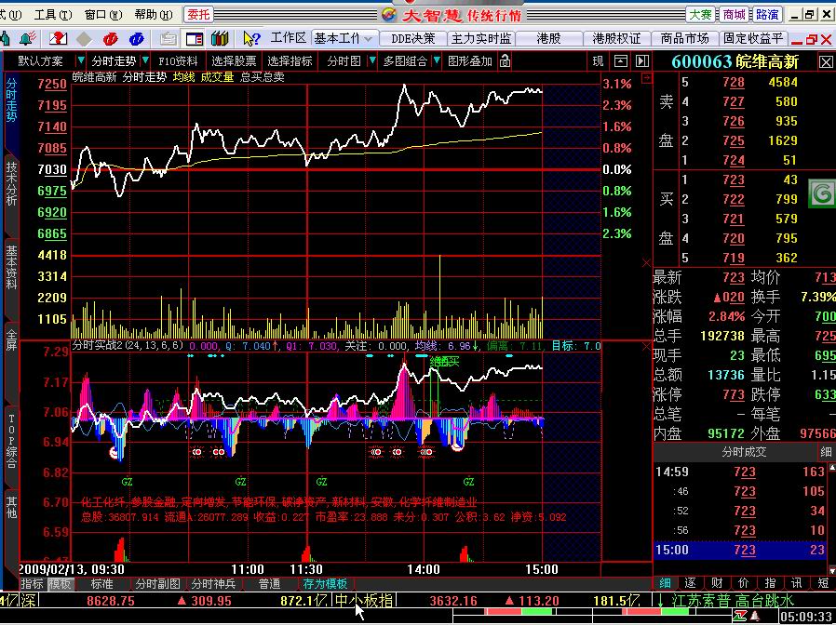
Task: Select the 15:00 trade row
Action: point(742,550)
